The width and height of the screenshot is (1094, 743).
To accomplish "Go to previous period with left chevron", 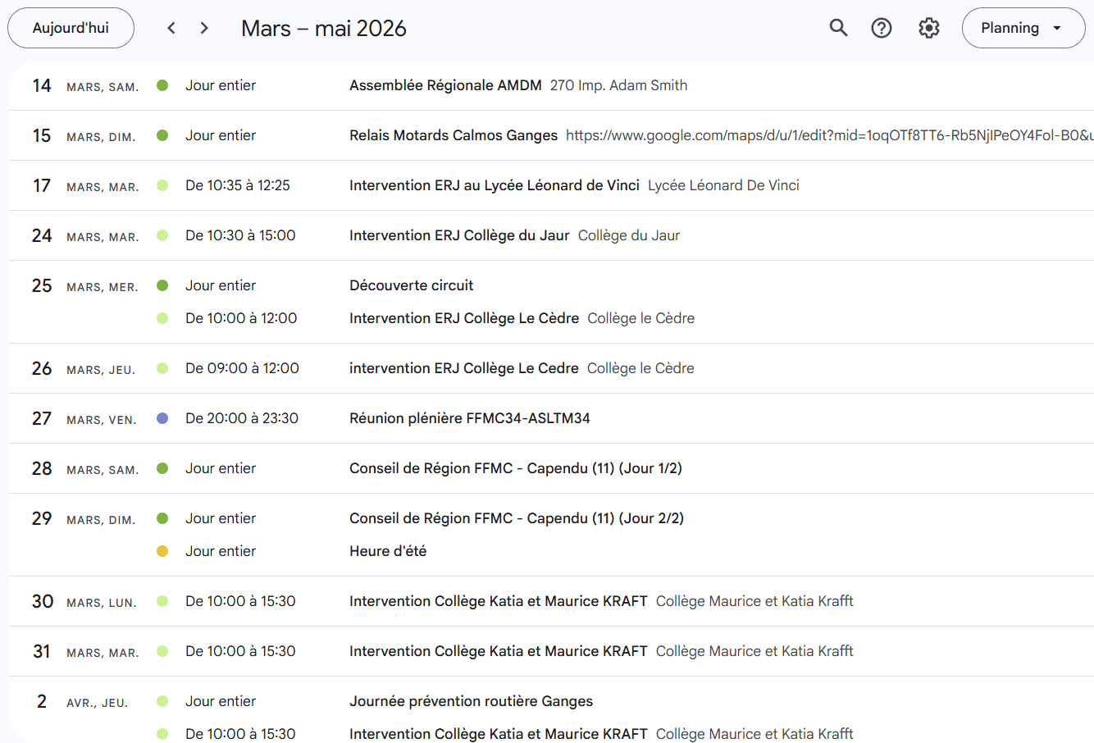I will click(x=171, y=28).
